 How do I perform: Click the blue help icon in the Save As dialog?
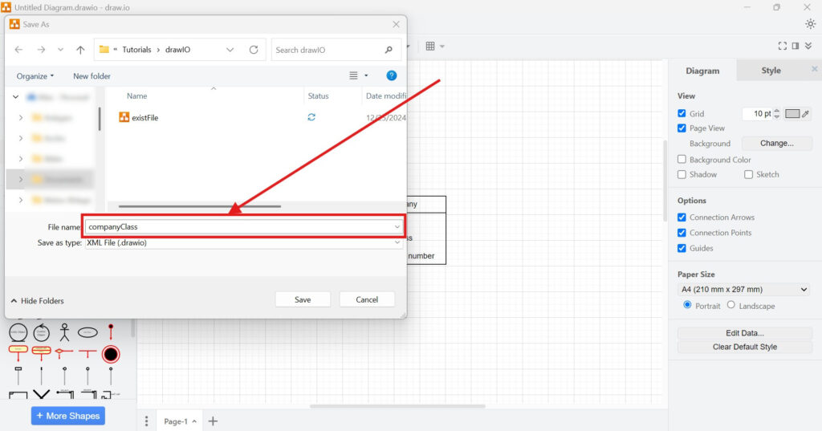tap(392, 75)
